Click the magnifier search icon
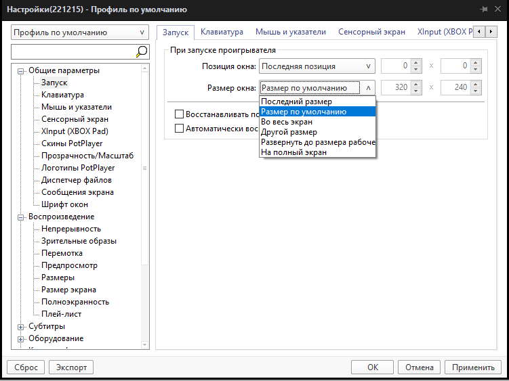Image resolution: width=509 pixels, height=381 pixels. 142,51
